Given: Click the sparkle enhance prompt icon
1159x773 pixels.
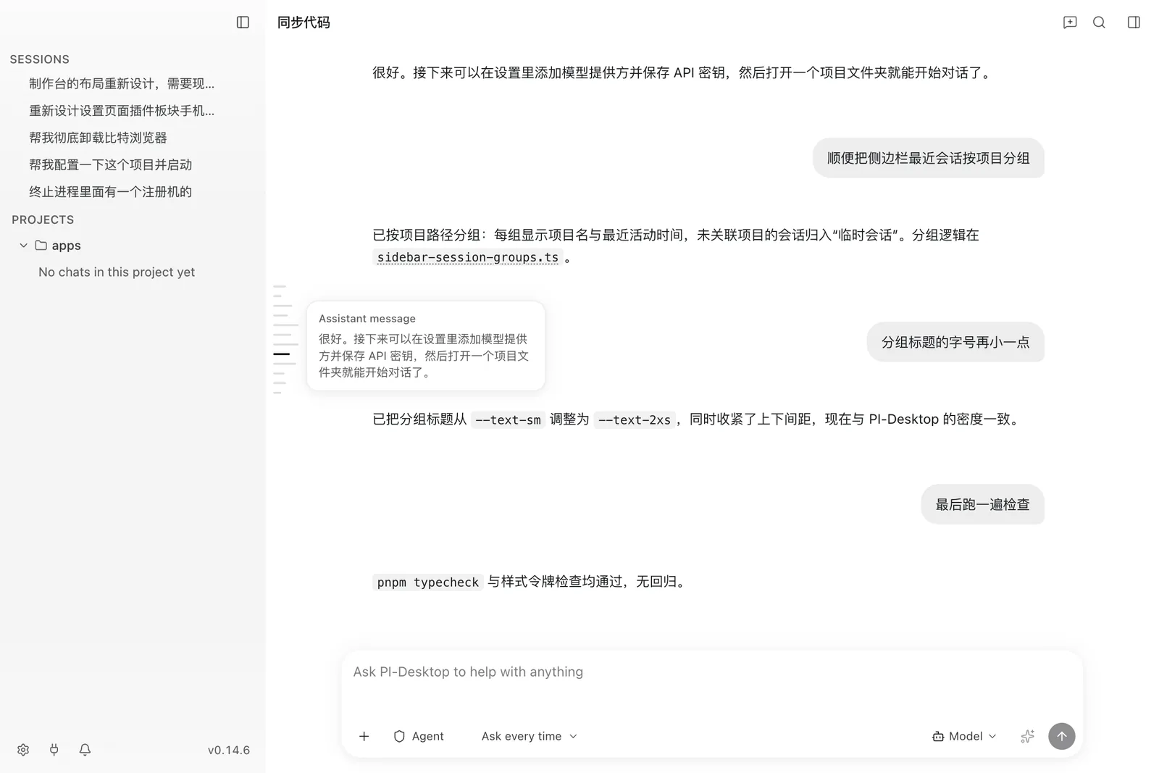Looking at the screenshot, I should (x=1027, y=736).
